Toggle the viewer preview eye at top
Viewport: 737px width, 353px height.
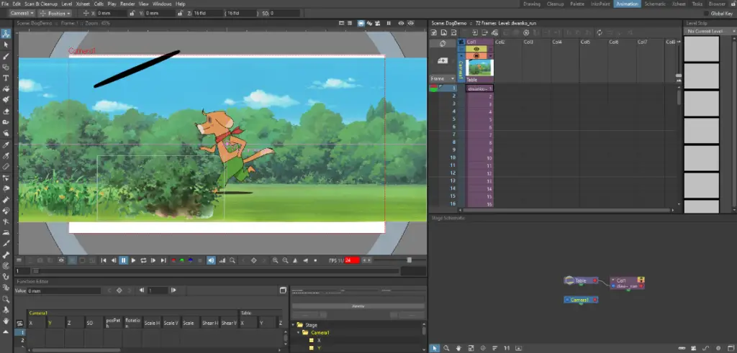[401, 23]
